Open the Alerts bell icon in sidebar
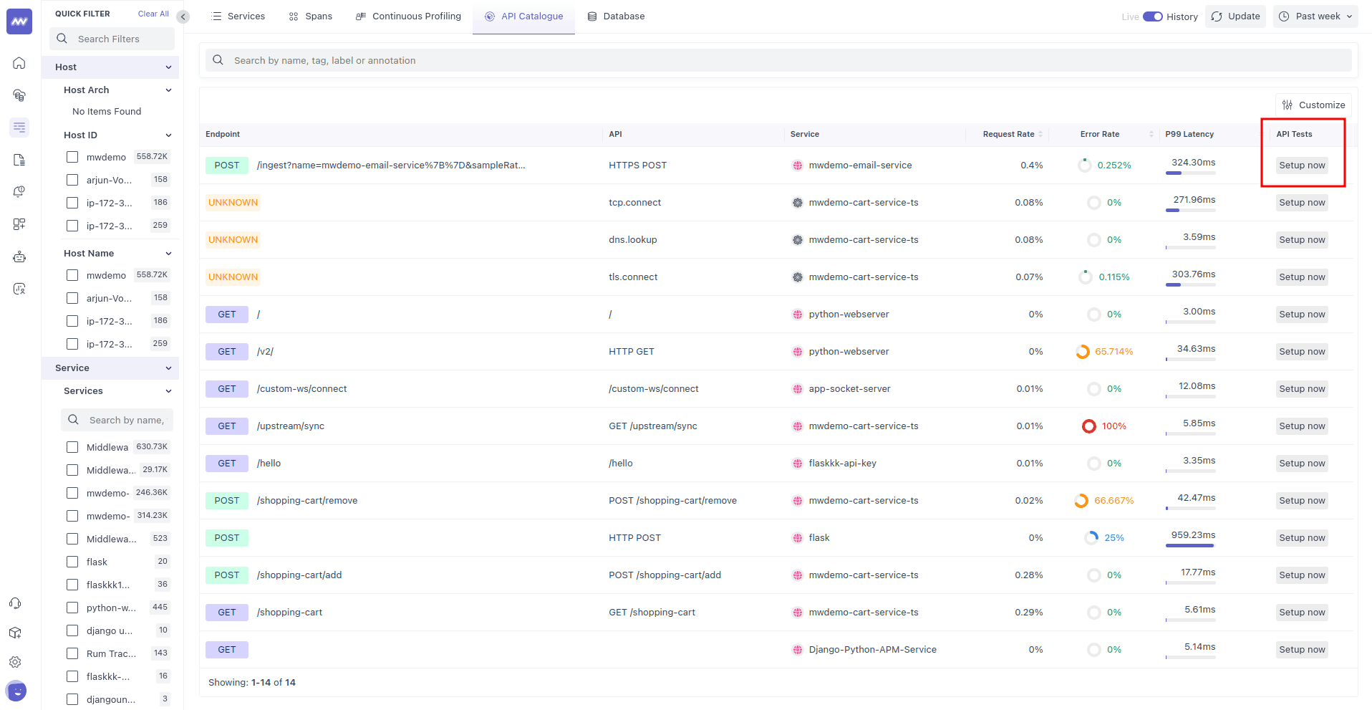The width and height of the screenshot is (1372, 710). [x=19, y=192]
